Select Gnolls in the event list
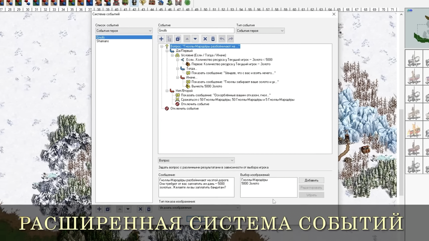Screen dimensions: 429x241 pos(124,37)
